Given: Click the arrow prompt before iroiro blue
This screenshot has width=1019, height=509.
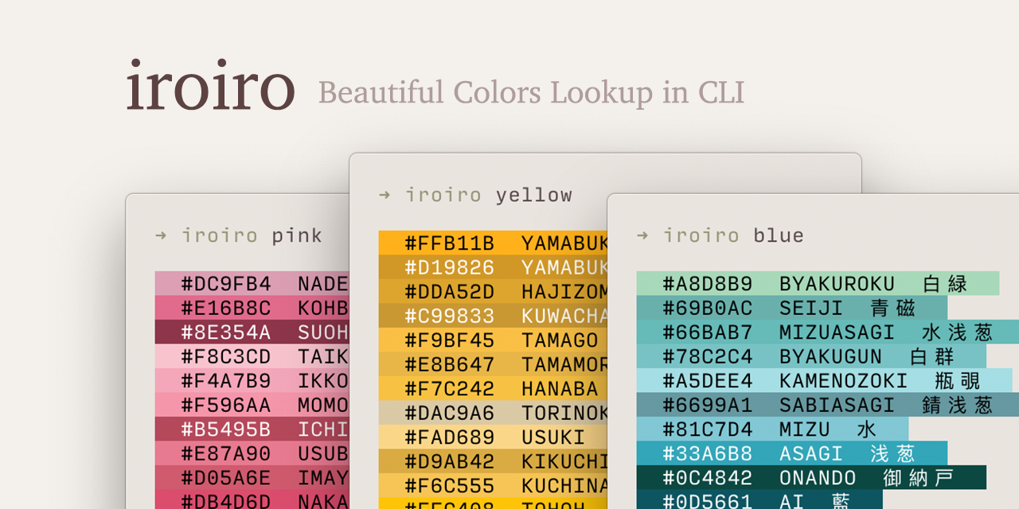Looking at the screenshot, I should (x=642, y=235).
